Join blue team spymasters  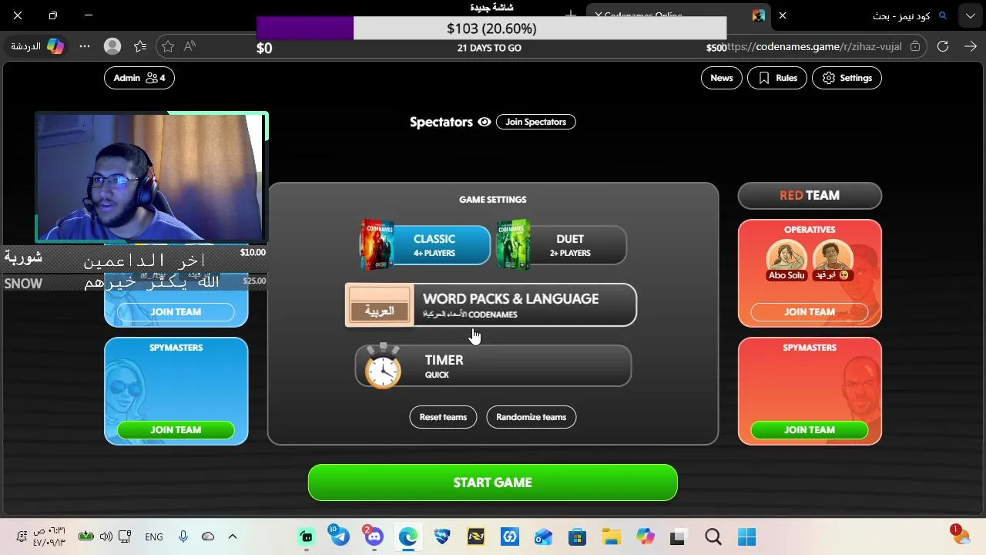click(x=176, y=430)
